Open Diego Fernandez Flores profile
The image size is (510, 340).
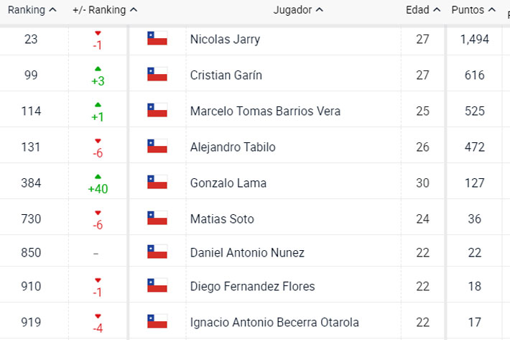(x=252, y=286)
